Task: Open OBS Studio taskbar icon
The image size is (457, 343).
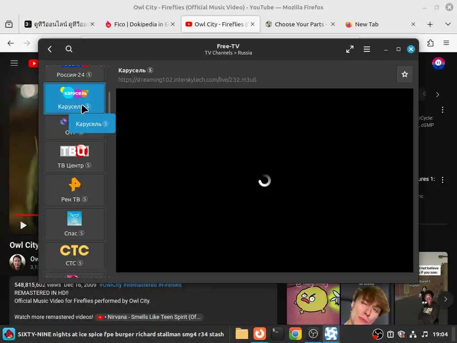Action: click(x=313, y=334)
